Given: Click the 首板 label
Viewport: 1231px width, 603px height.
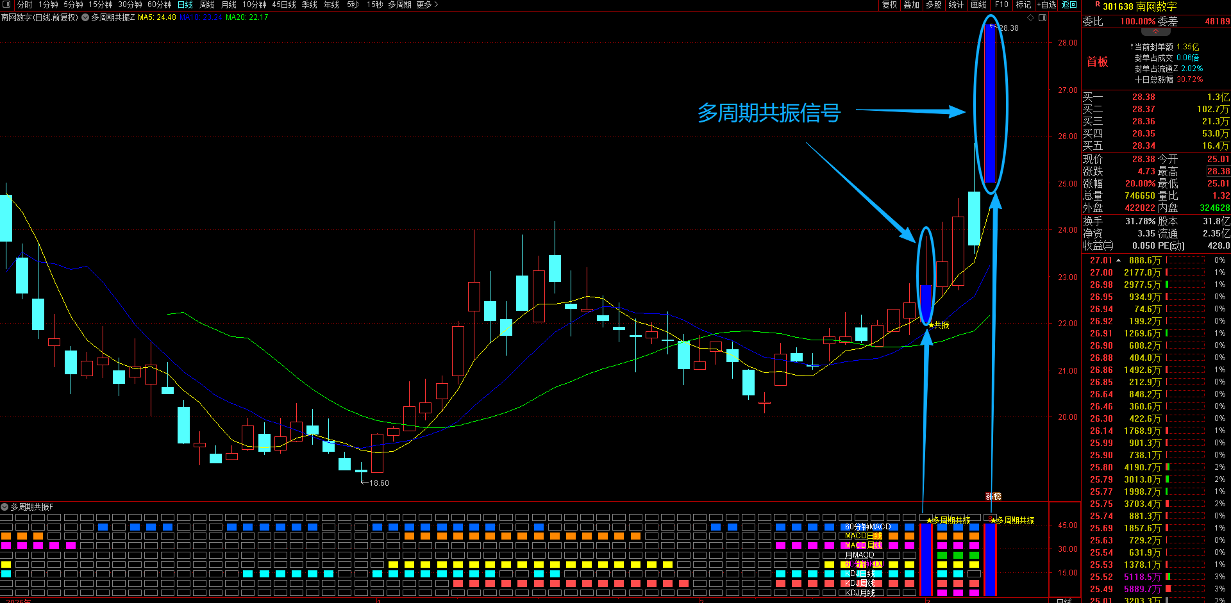Looking at the screenshot, I should [x=1097, y=62].
